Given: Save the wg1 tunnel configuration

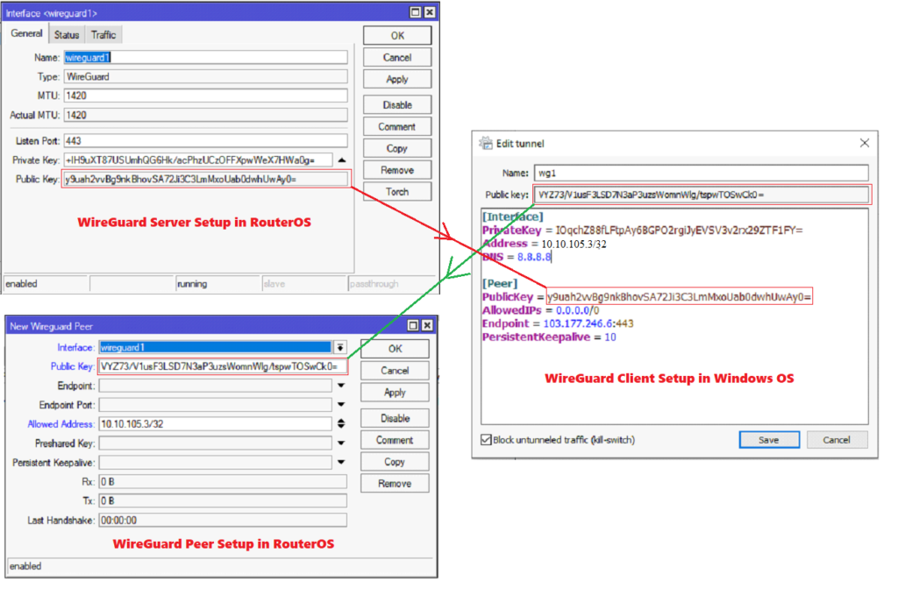Looking at the screenshot, I should 768,439.
